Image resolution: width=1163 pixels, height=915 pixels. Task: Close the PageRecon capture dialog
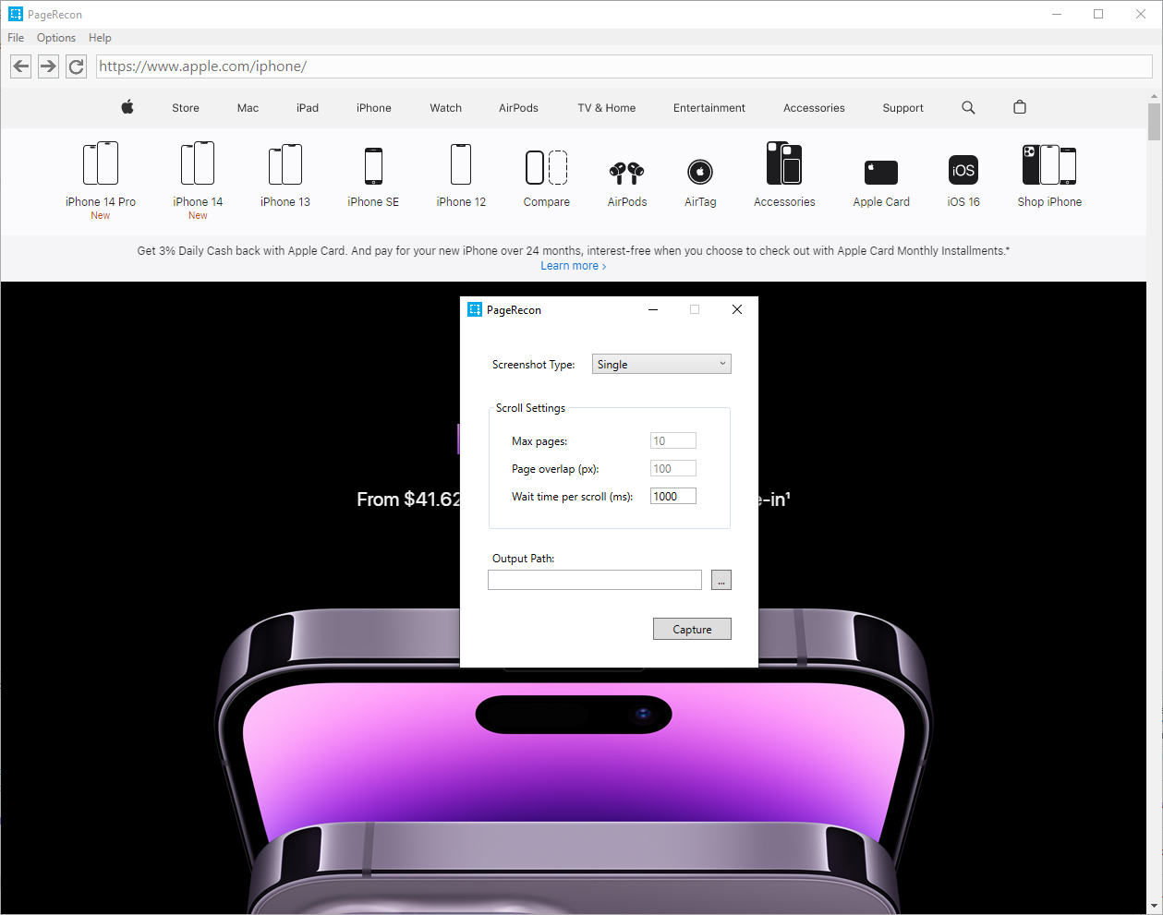(x=737, y=309)
